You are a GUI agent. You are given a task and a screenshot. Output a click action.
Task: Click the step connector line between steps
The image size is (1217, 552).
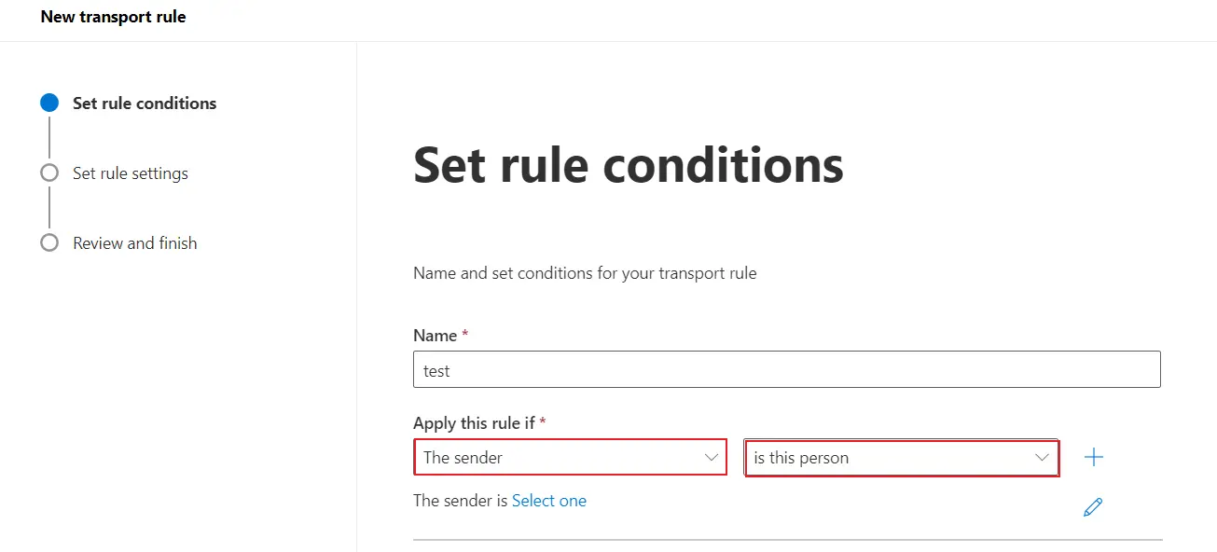click(48, 138)
